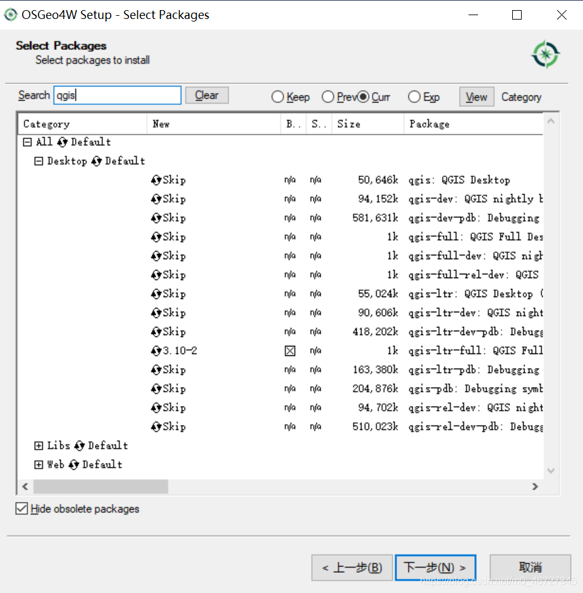Select the Exp radio button
This screenshot has width=583, height=593.
414,97
